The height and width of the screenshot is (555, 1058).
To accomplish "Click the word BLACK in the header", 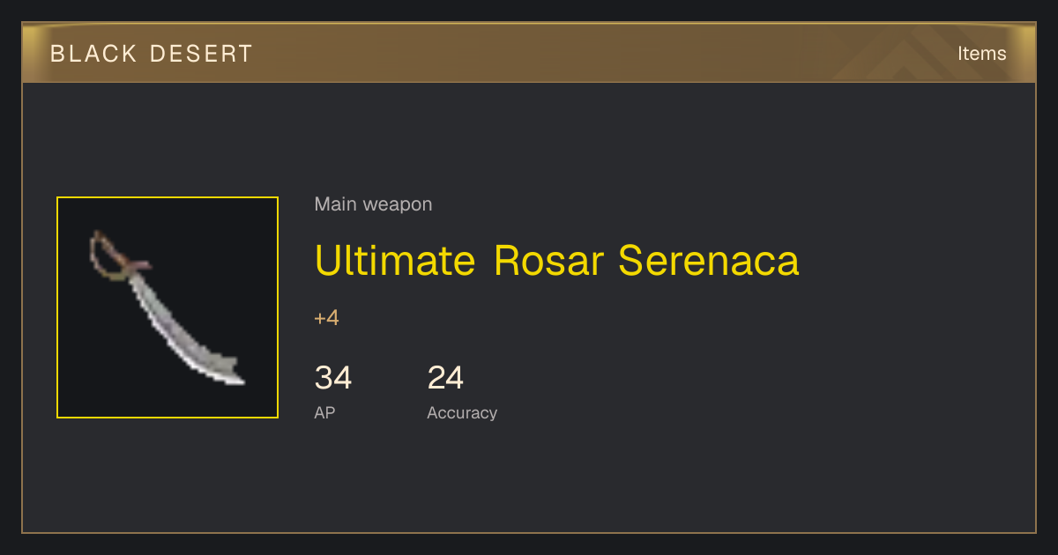I will 94,54.
